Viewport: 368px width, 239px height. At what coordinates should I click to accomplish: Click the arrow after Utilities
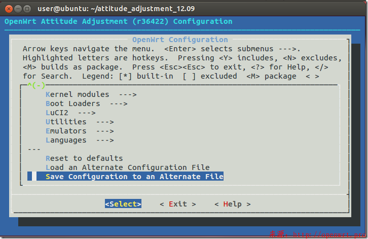pyautogui.click(x=105, y=122)
